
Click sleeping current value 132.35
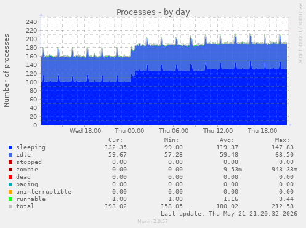[x=116, y=147]
